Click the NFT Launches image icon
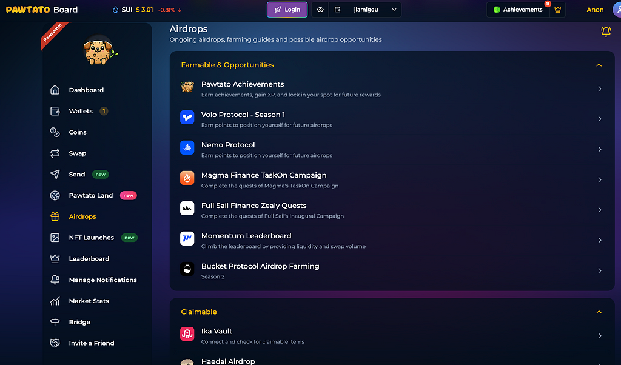Viewport: 621px width, 365px height. 55,238
